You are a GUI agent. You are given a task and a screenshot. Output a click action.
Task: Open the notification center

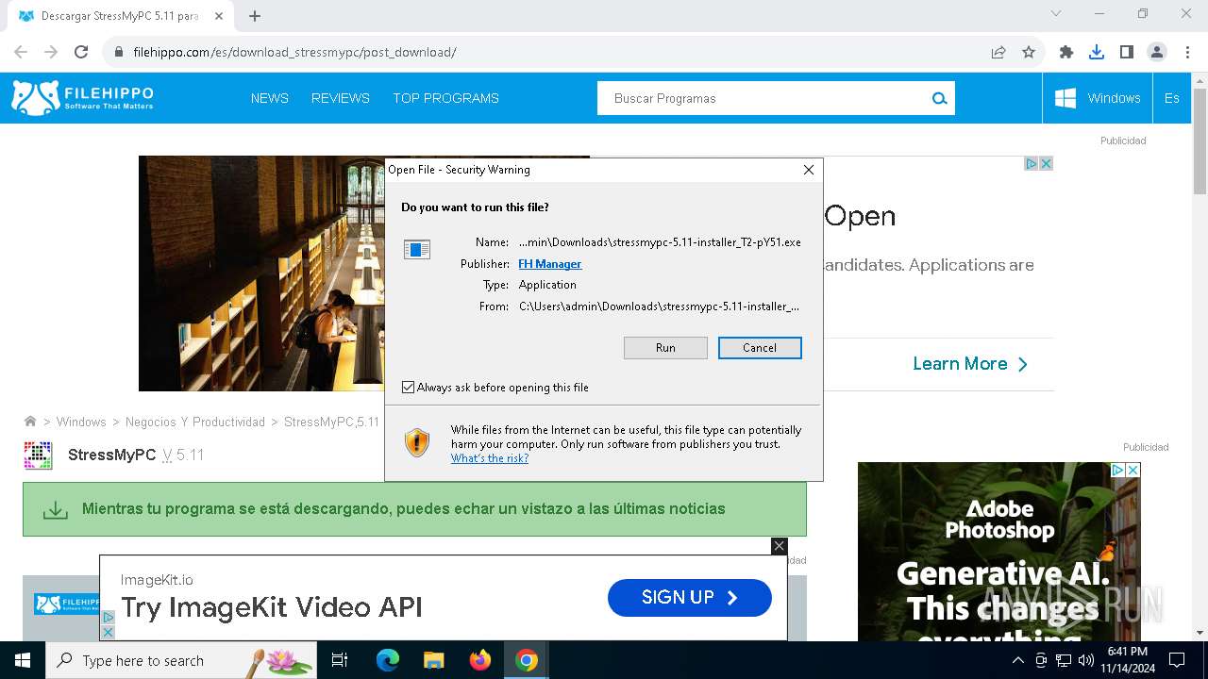coord(1177,660)
